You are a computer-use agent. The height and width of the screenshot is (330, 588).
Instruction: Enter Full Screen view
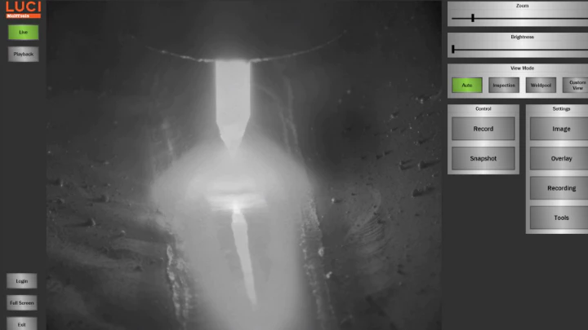pos(22,302)
